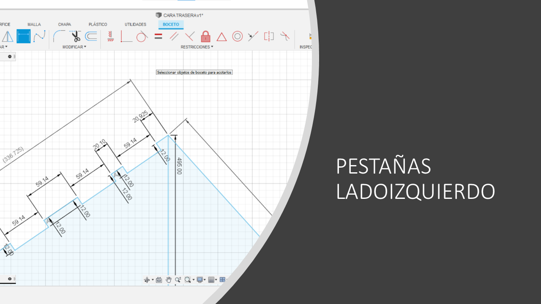
Task: Click the 20.10 dimension value
Action: click(x=100, y=144)
